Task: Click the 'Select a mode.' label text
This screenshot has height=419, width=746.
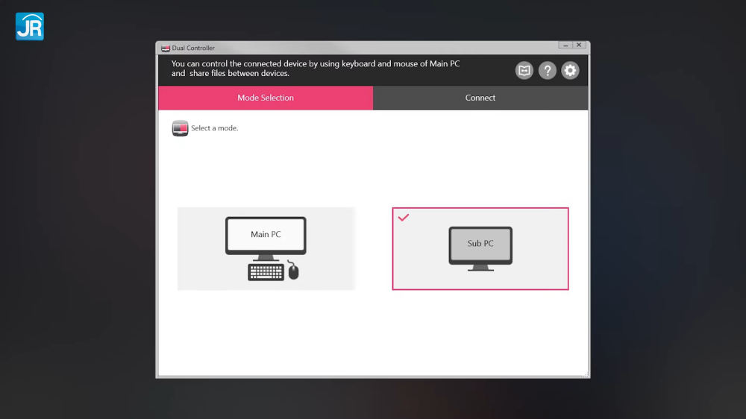Action: point(215,128)
